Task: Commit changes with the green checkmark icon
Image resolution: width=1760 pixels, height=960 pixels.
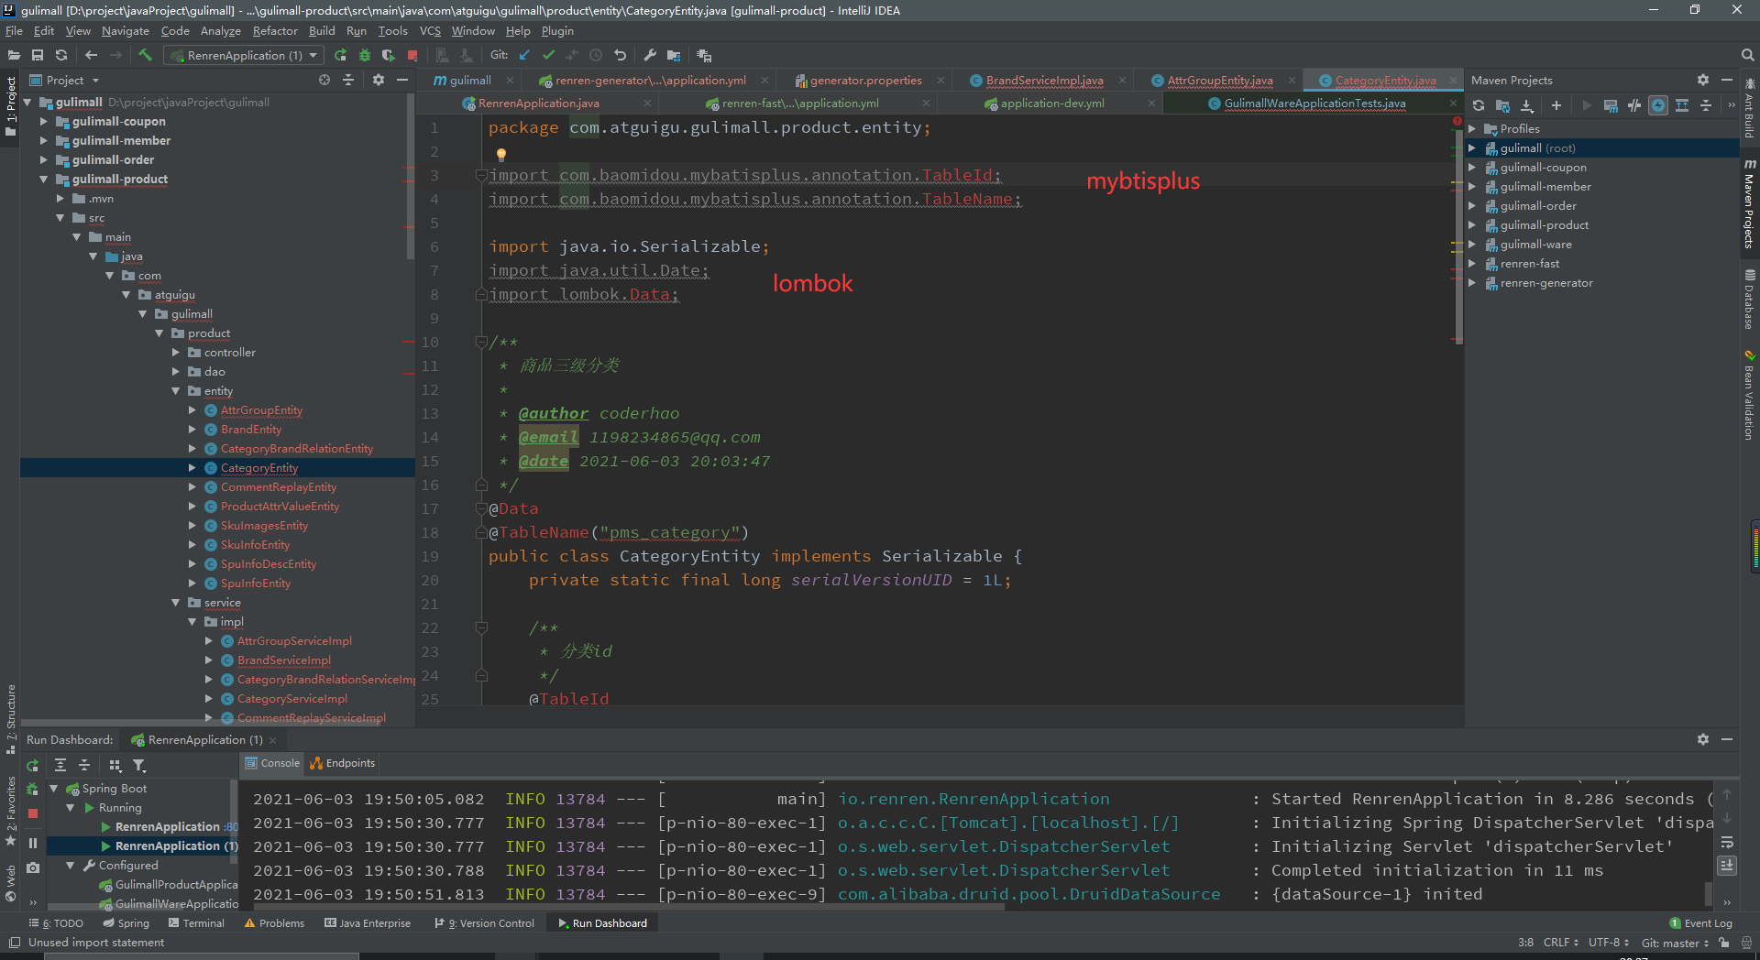Action: pyautogui.click(x=548, y=55)
